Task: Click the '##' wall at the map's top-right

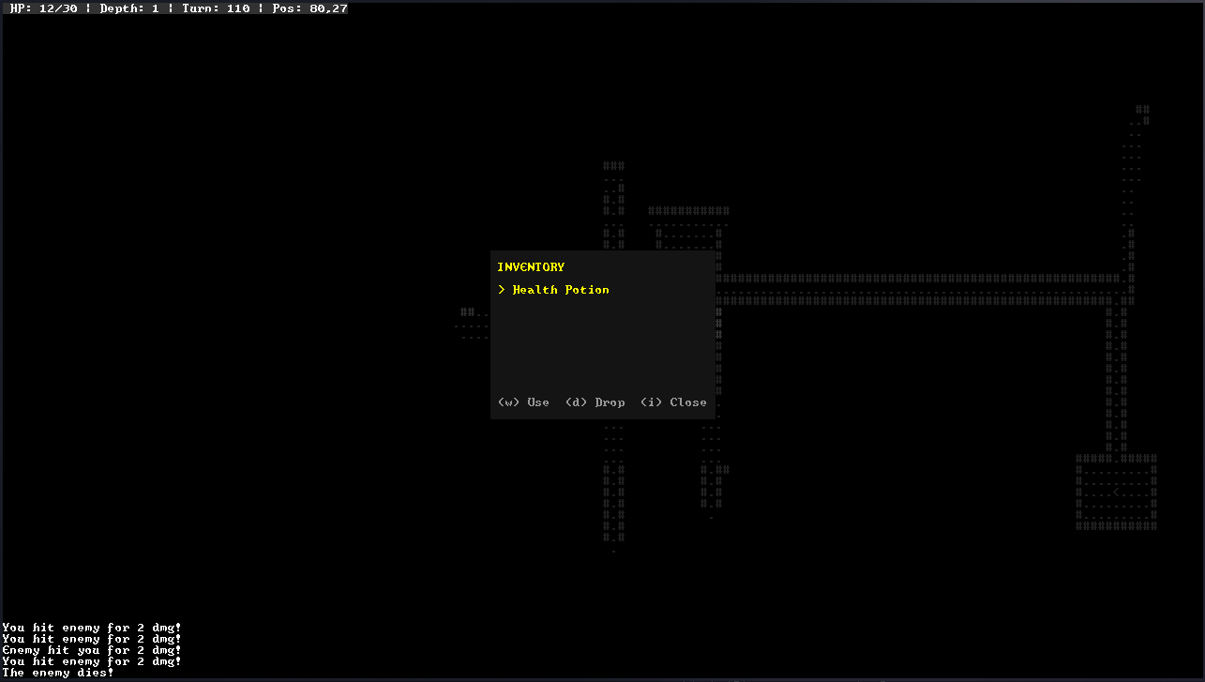Action: [x=1142, y=110]
